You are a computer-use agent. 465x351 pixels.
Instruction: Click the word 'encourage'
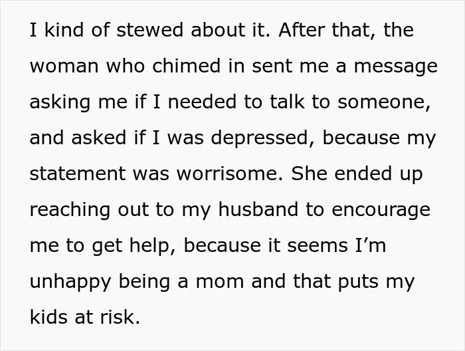tap(381, 211)
